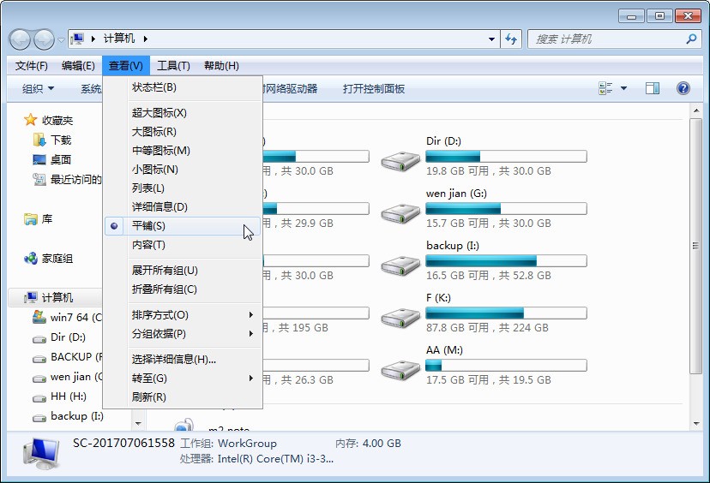Click main pane scrollbar down arrow
The width and height of the screenshot is (710, 483).
tap(696, 424)
